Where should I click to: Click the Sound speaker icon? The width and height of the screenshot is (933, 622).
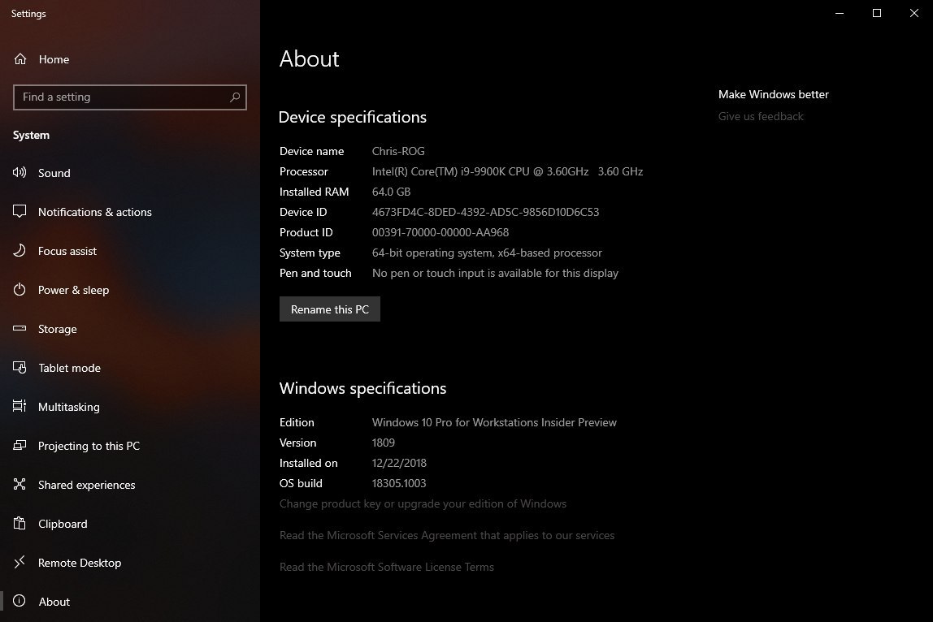20,173
